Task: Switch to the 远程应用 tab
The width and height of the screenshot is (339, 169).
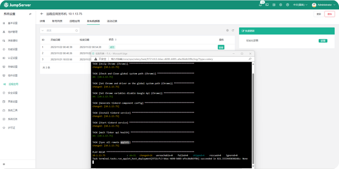Action: pos(74,21)
